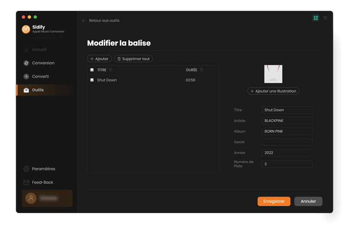The height and width of the screenshot is (234, 349).
Task: Click Ajouter une illustration button
Action: tap(273, 91)
